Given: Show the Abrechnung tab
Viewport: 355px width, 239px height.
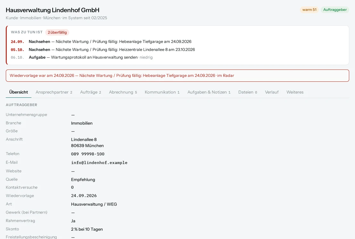Looking at the screenshot, I should 123,92.
